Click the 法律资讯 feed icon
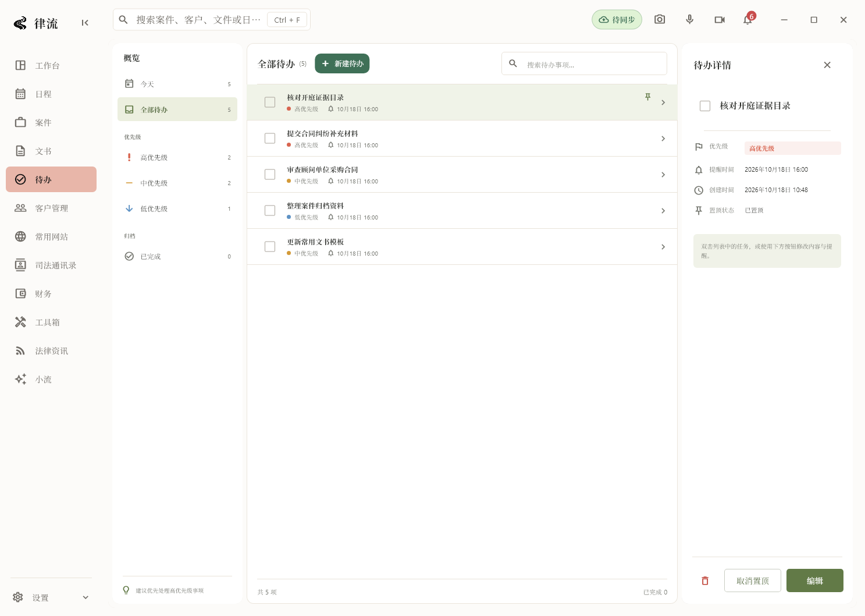865x616 pixels. [x=20, y=351]
